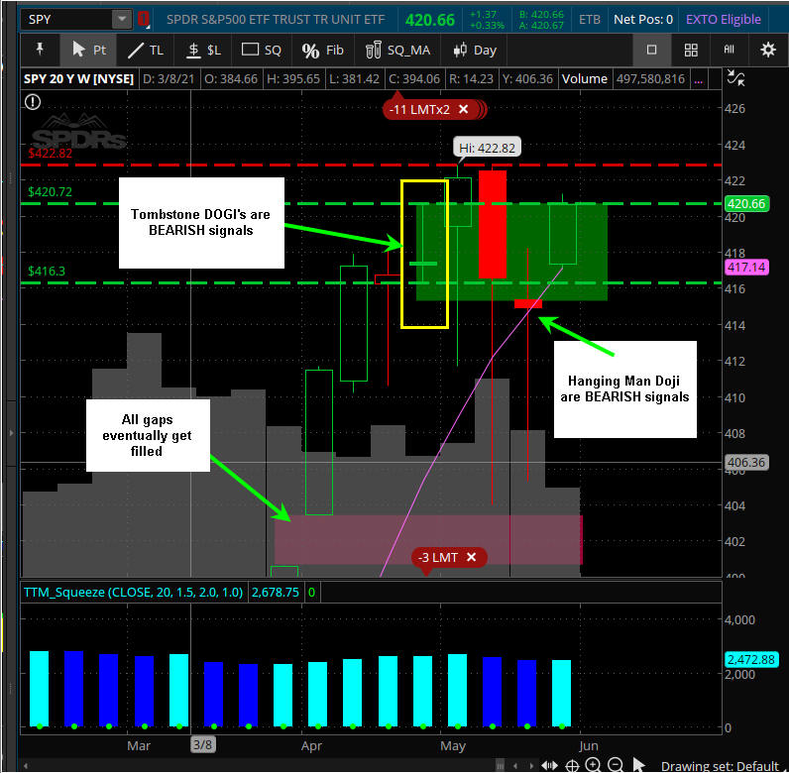Image resolution: width=789 pixels, height=773 pixels.
Task: Click the Y: 406.36 header value
Action: 527,79
